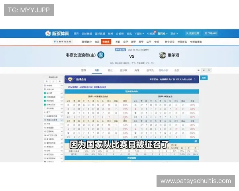
Task: Open 世界排名 in the sub navigation
Action: (182, 41)
